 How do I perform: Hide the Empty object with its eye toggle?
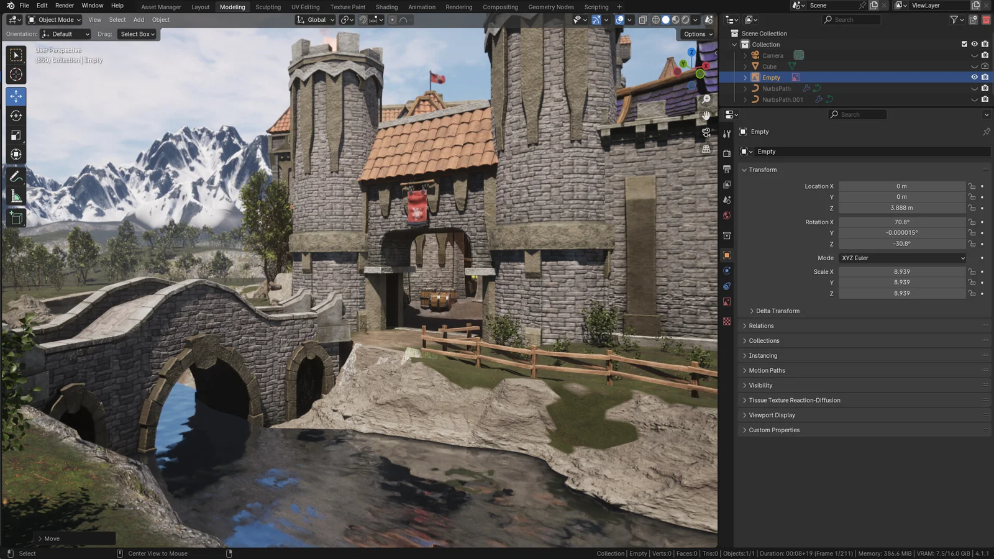974,77
